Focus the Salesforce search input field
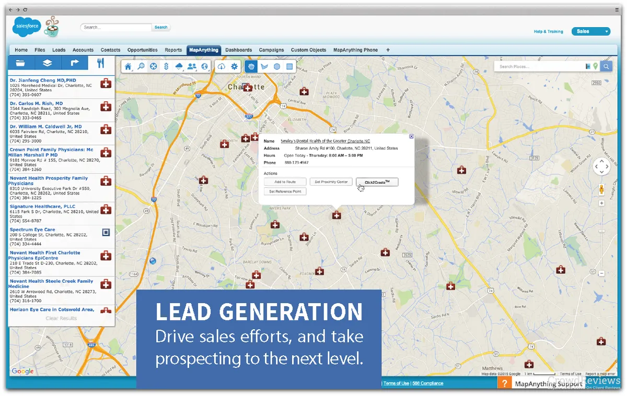Screen dimensions: 627x396 click(x=116, y=27)
